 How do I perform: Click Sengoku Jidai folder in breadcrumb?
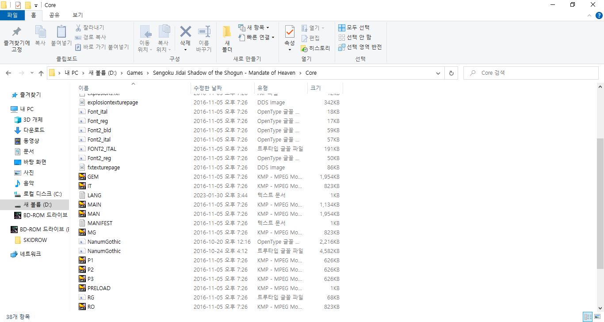tap(224, 73)
